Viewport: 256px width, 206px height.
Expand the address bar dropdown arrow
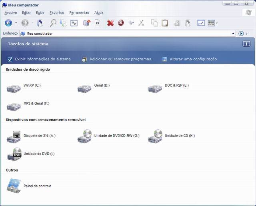(x=233, y=34)
